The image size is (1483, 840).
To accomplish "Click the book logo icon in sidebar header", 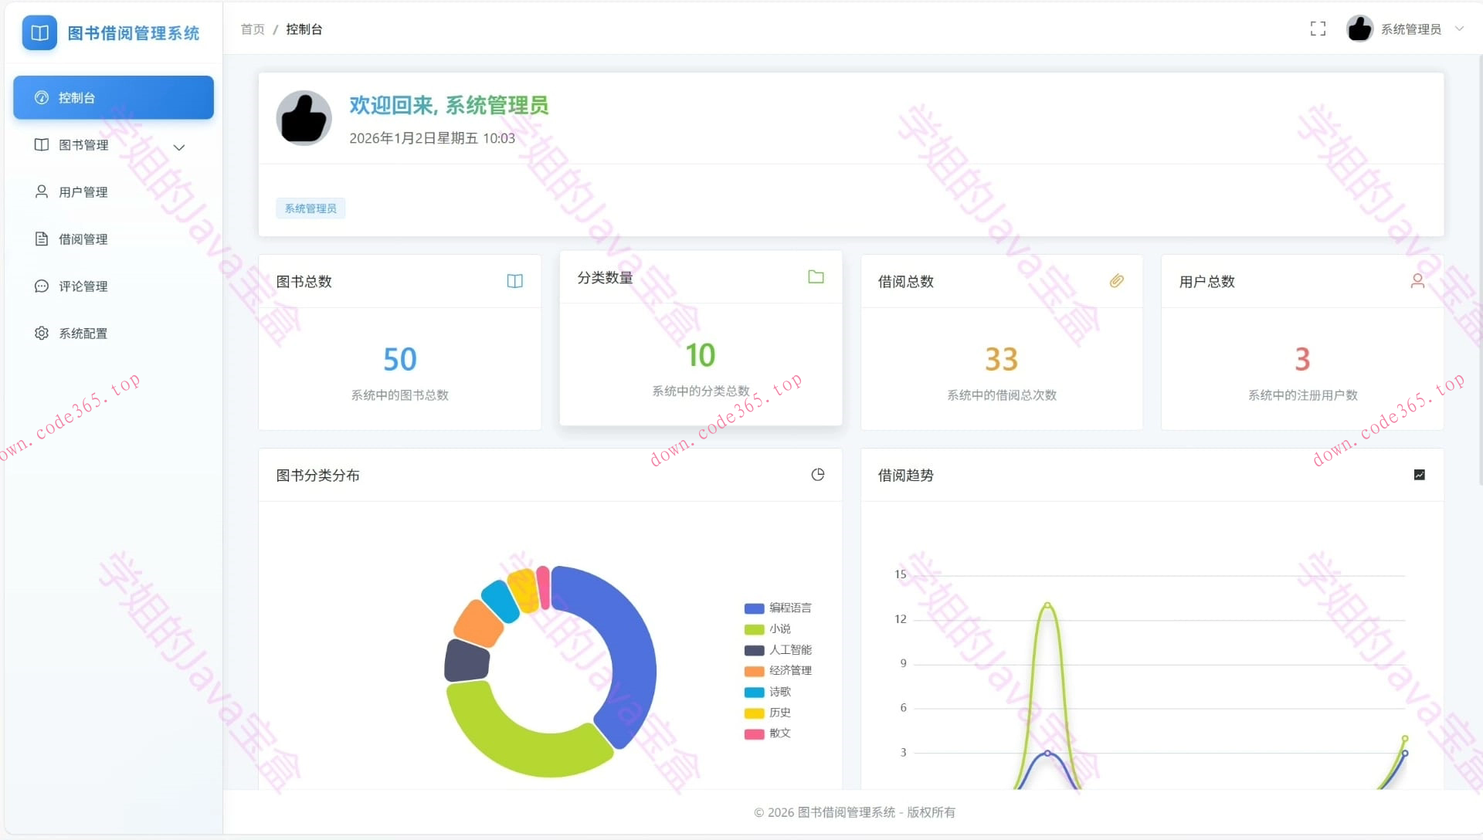I will click(39, 33).
